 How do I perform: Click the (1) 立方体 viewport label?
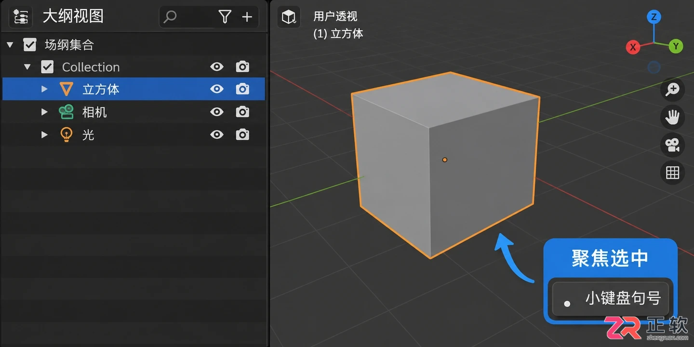[x=338, y=34]
